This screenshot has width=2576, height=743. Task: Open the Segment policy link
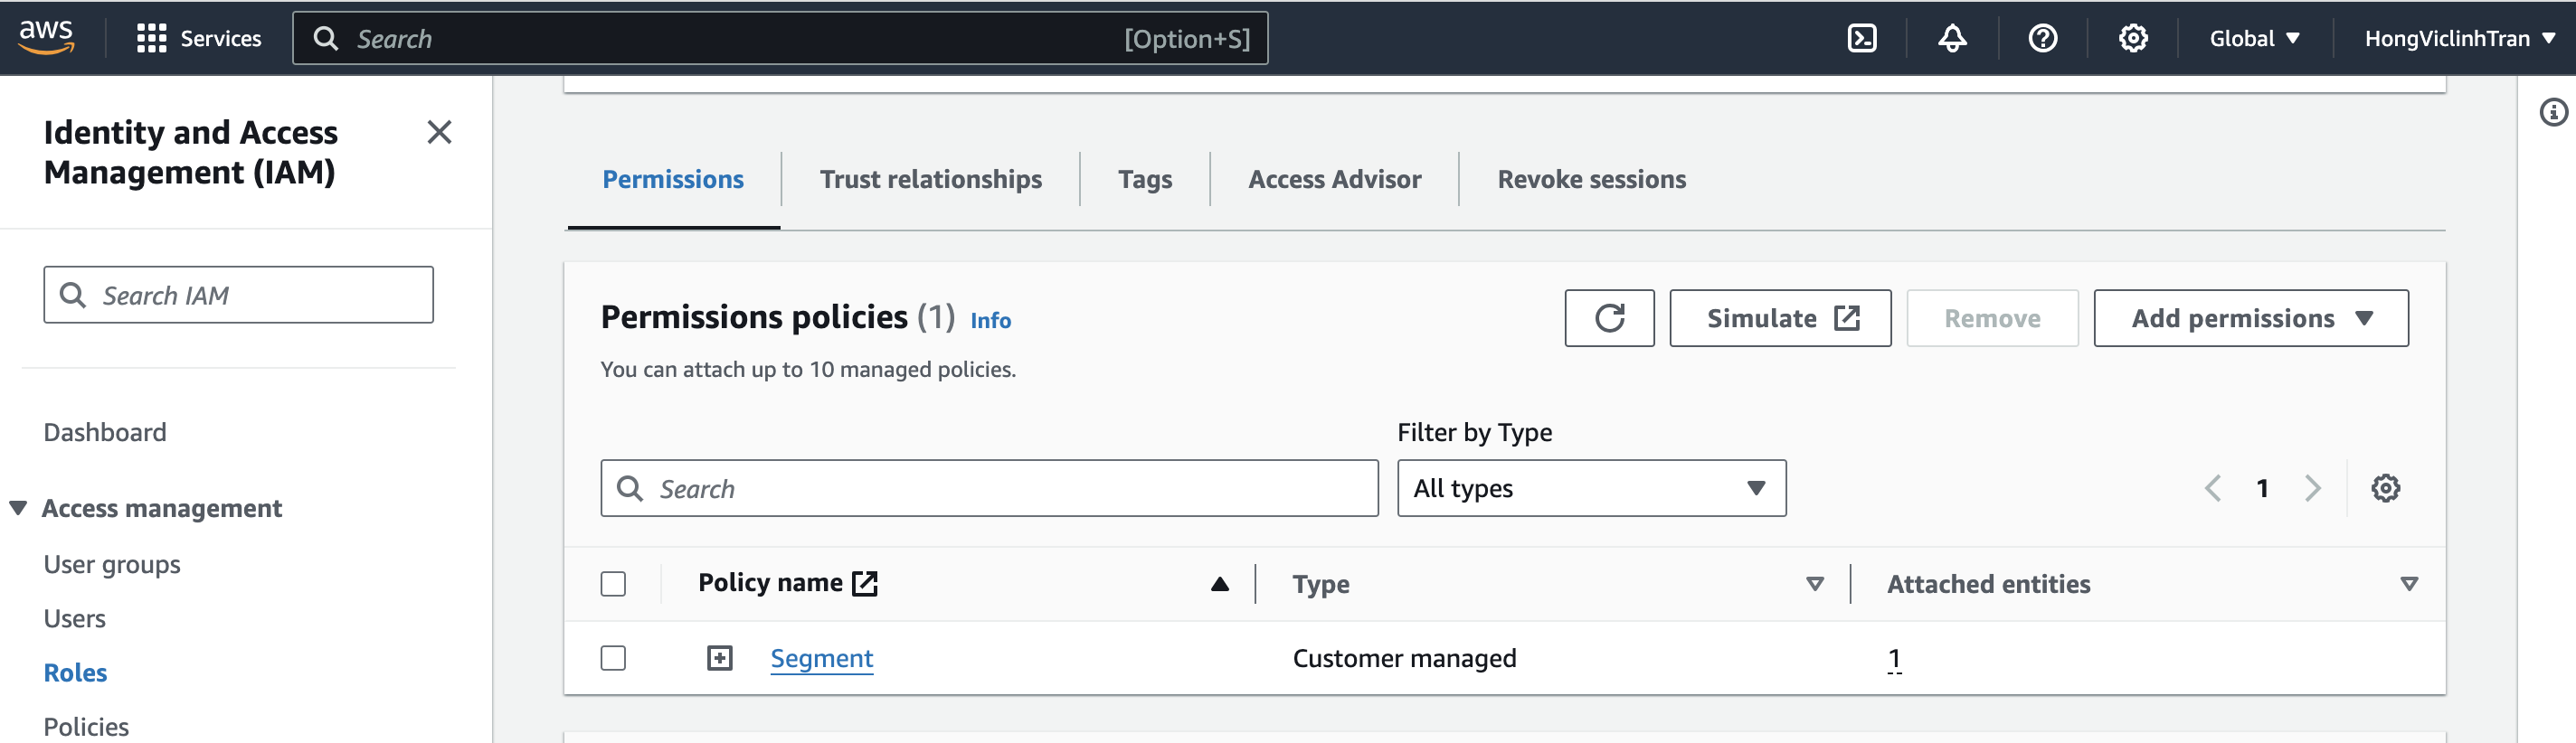click(x=821, y=658)
